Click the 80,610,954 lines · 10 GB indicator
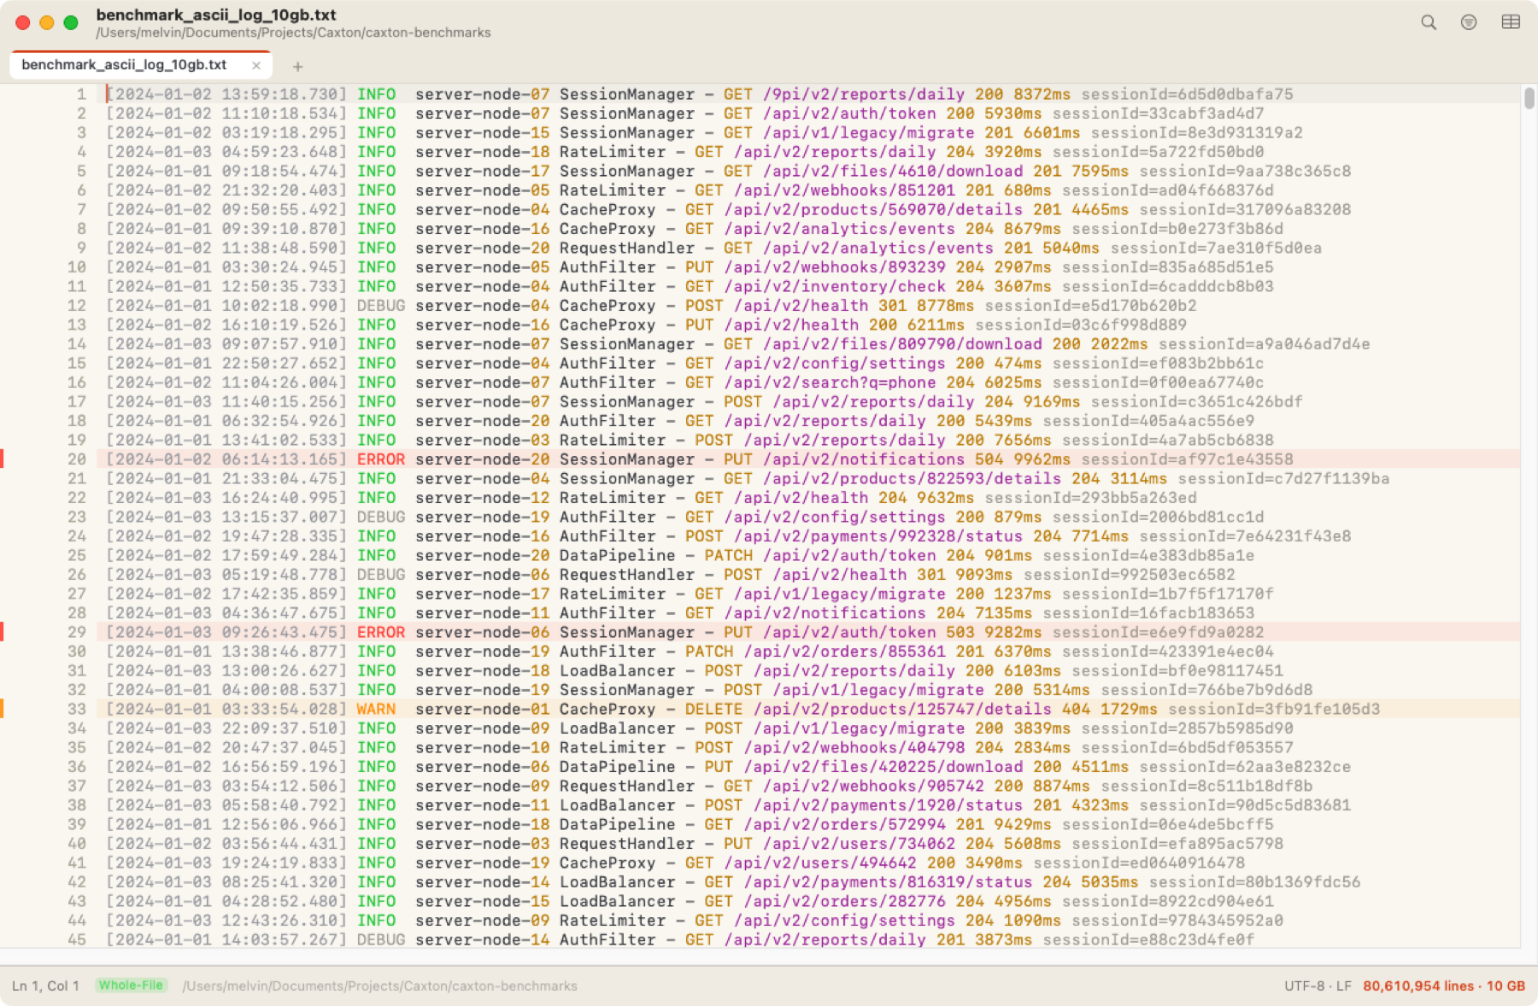 (1444, 986)
